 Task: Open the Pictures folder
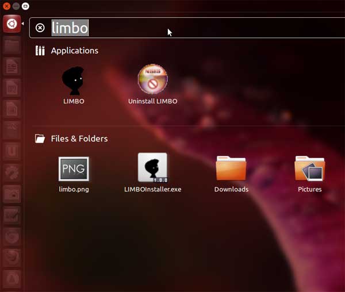tap(309, 174)
